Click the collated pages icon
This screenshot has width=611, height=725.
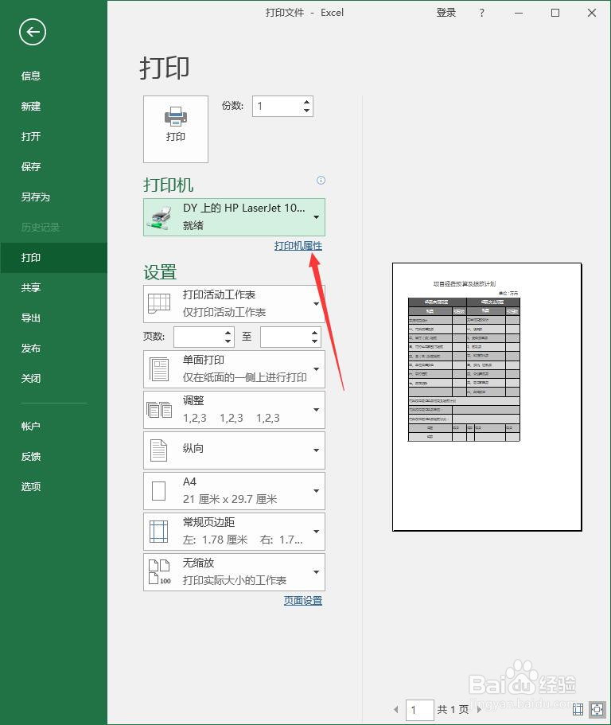coord(159,410)
